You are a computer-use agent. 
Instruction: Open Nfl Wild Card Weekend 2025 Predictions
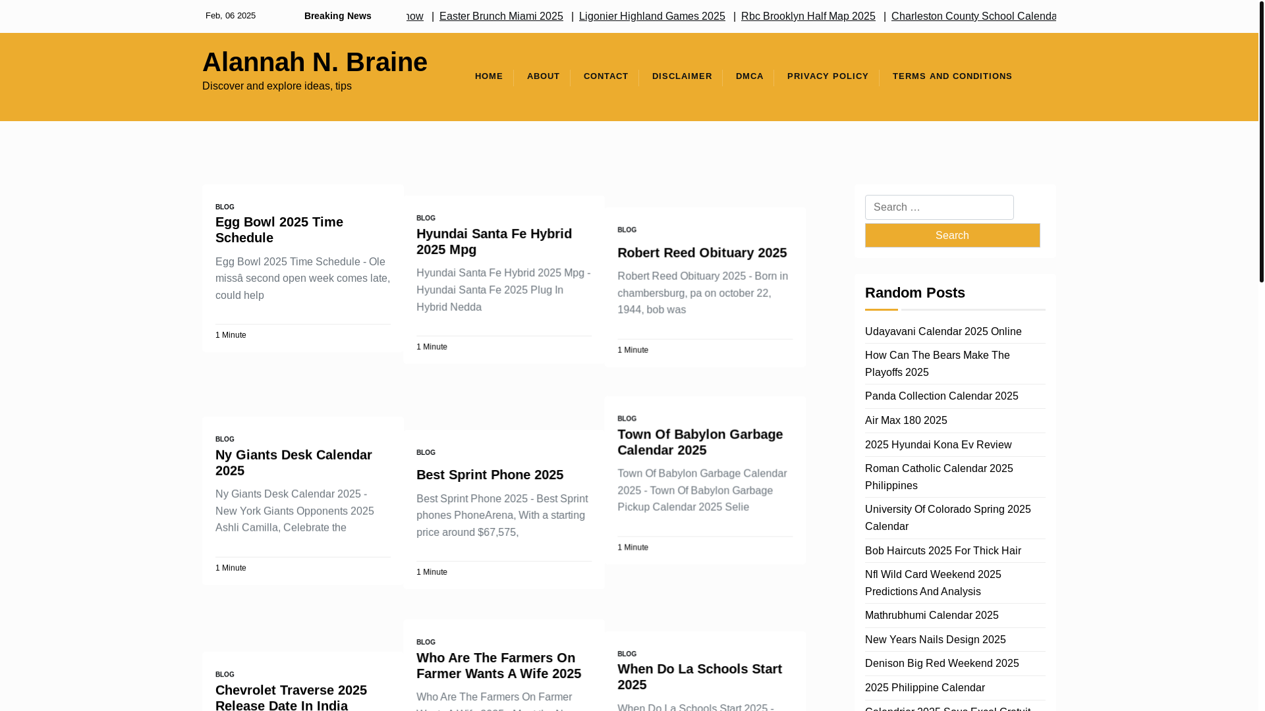[932, 583]
